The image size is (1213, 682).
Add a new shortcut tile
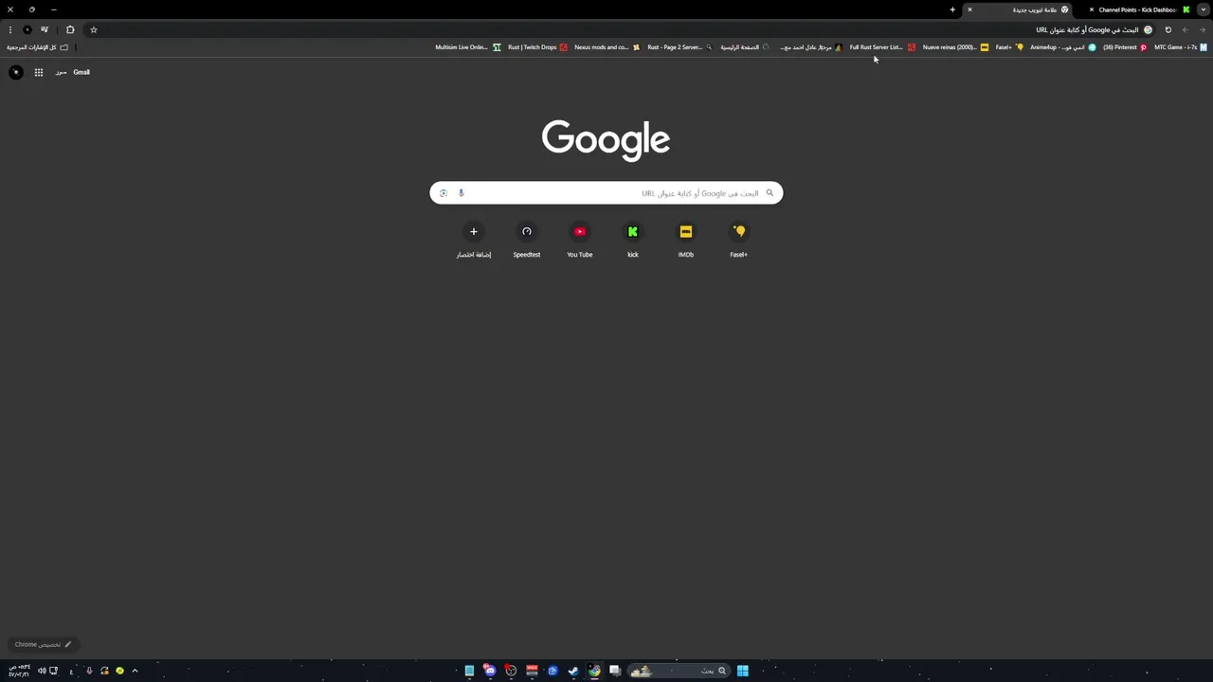click(x=474, y=240)
